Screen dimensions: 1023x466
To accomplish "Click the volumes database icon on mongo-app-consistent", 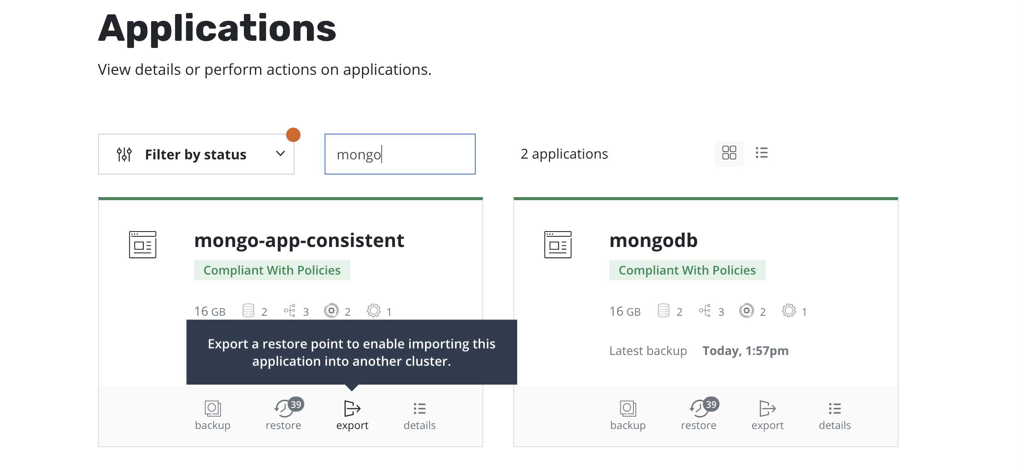I will click(249, 311).
